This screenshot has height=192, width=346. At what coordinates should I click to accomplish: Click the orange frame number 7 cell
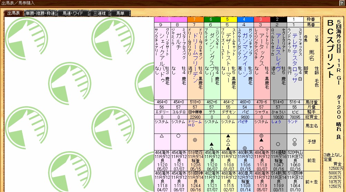click(196, 19)
